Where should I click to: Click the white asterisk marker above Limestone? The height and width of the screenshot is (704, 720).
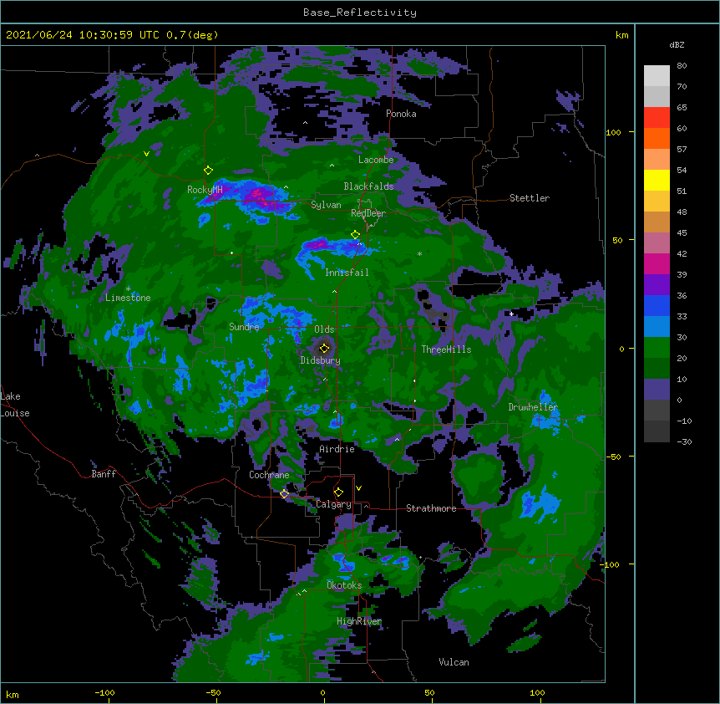128,289
